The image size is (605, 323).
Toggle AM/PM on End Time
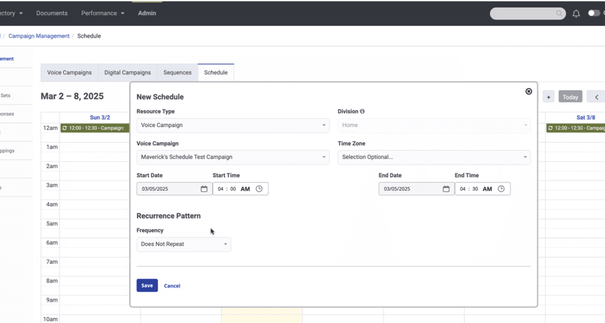pos(487,189)
